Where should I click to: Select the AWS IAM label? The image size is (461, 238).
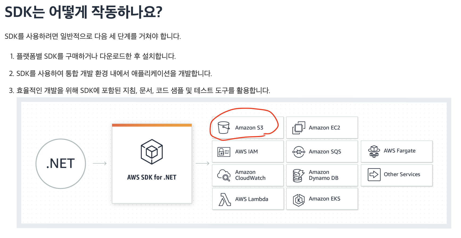(x=246, y=152)
